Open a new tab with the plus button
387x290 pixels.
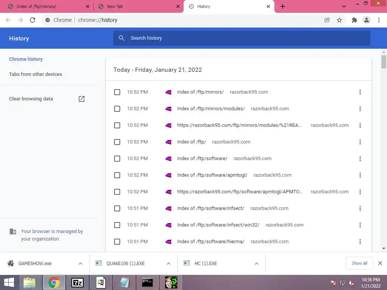click(283, 7)
